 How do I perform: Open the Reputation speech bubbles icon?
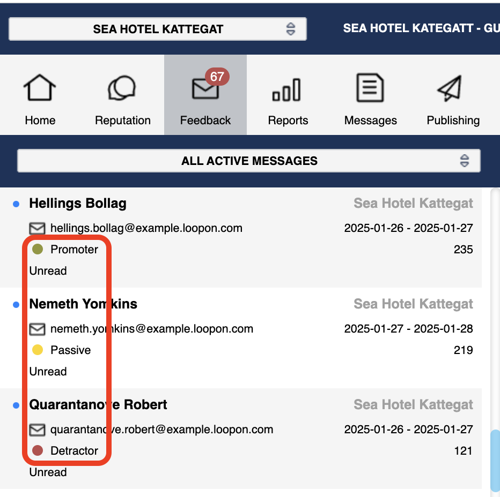pos(122,88)
